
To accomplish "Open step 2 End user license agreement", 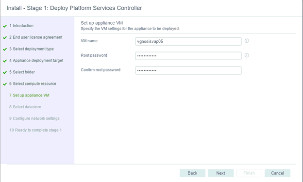I will (36, 37).
